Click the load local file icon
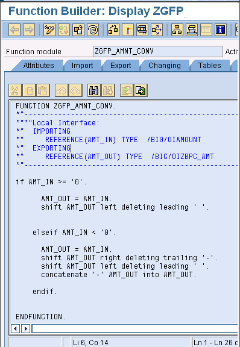This screenshot has height=347, width=240. click(127, 90)
